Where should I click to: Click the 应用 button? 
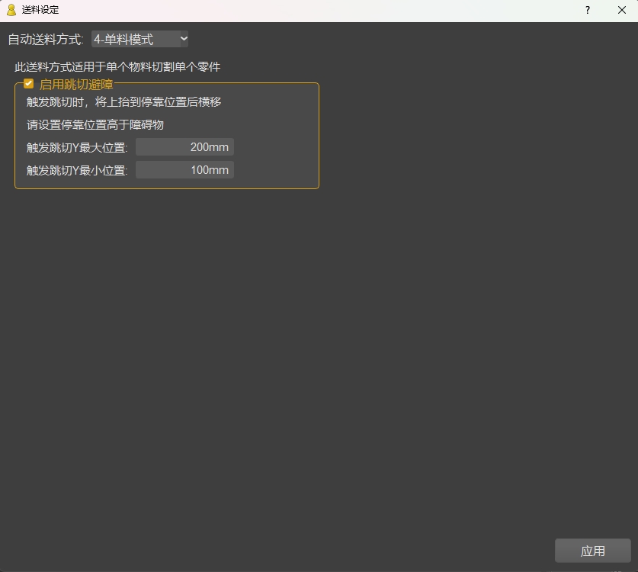pyautogui.click(x=593, y=551)
